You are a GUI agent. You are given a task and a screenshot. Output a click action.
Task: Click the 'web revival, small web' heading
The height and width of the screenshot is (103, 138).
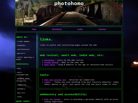[72, 55]
